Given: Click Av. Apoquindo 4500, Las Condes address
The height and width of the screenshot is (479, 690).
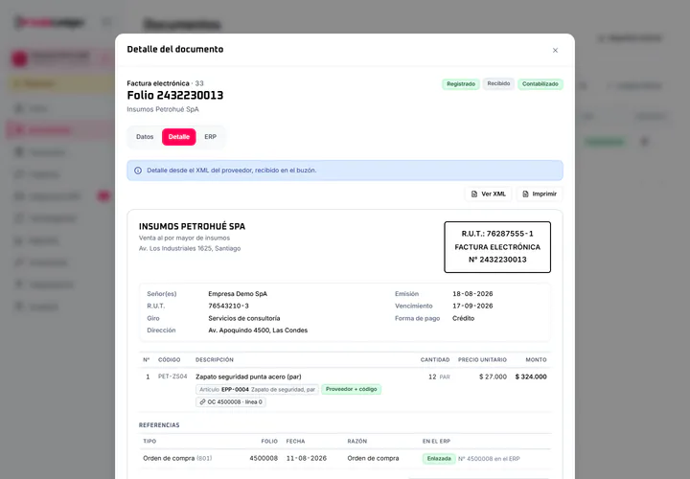Looking at the screenshot, I should [x=258, y=331].
